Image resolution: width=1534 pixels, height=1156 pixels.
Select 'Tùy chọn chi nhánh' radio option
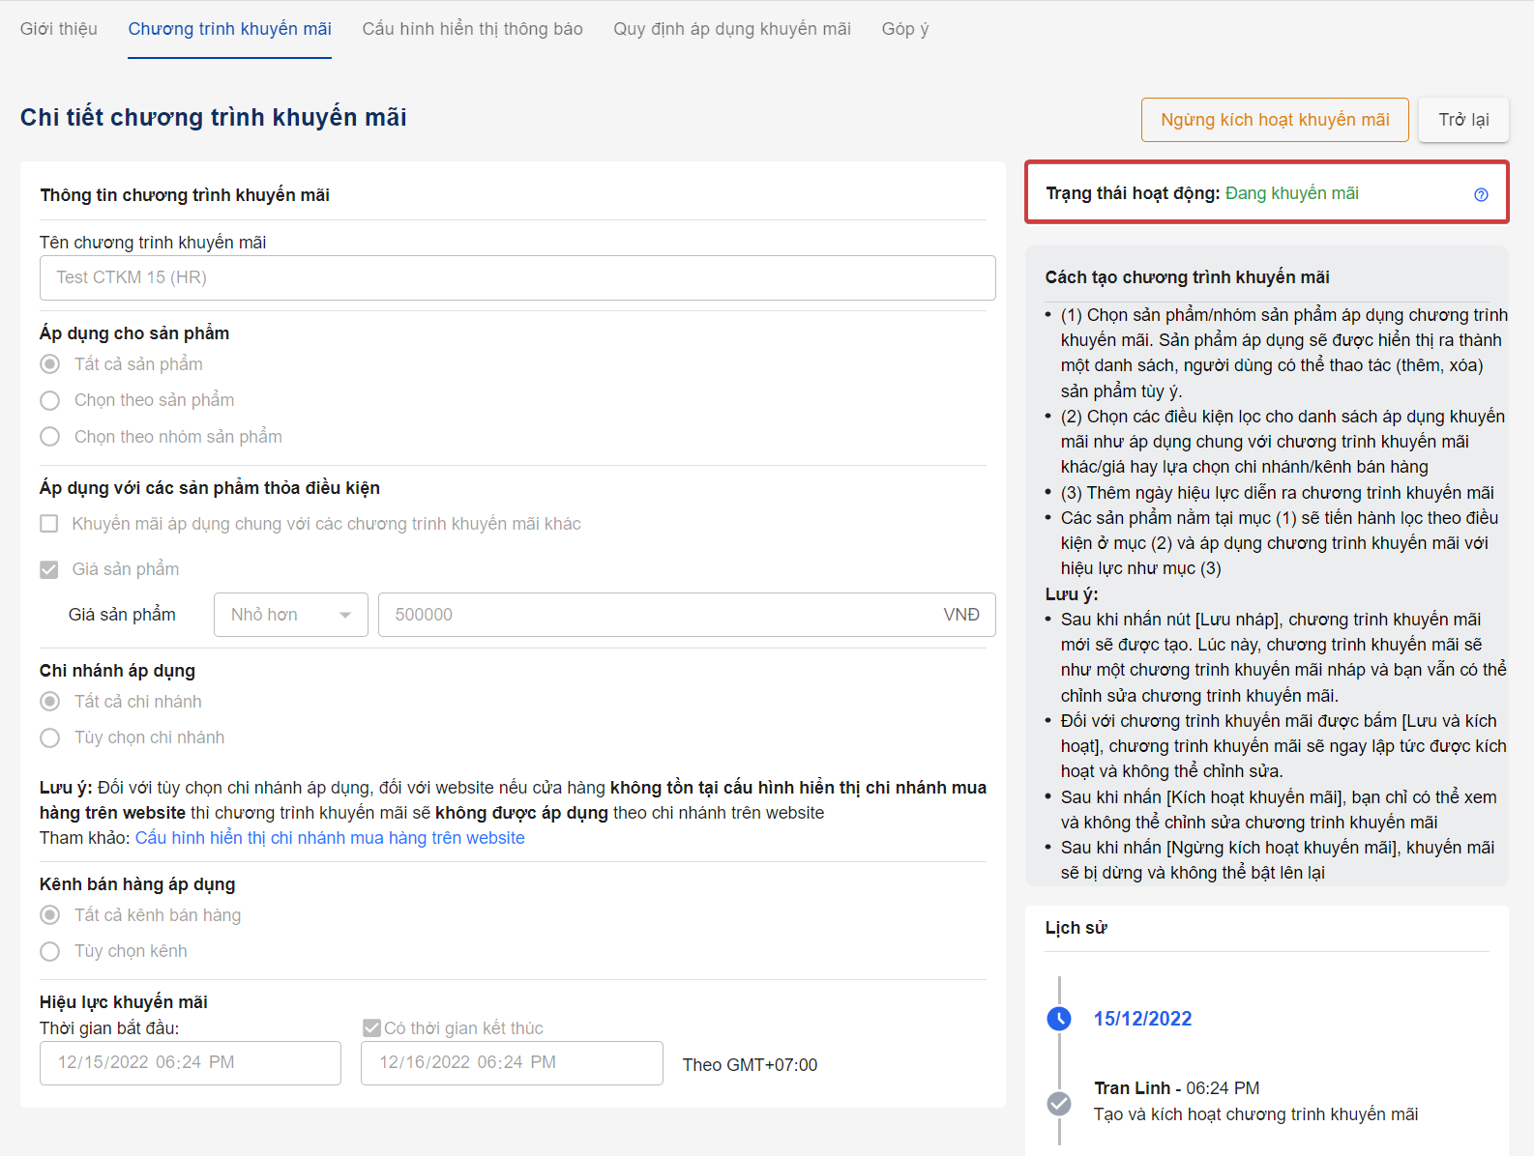(50, 737)
